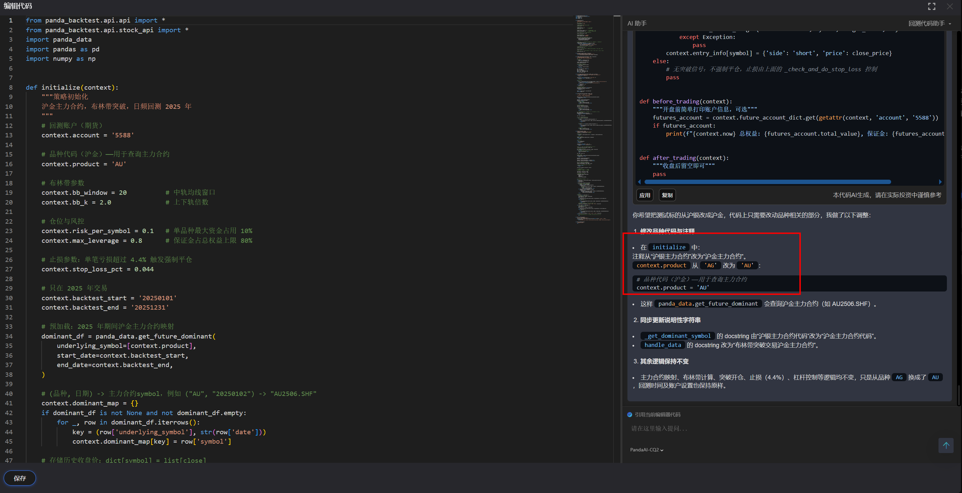
Task: Click the AU chip after 换成了
Action: tap(935, 377)
